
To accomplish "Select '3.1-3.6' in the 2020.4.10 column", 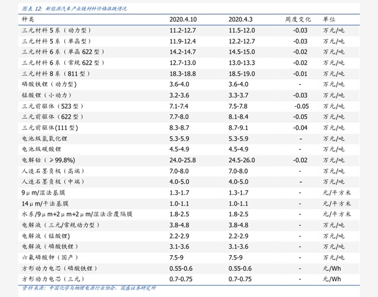I will pyautogui.click(x=179, y=247).
